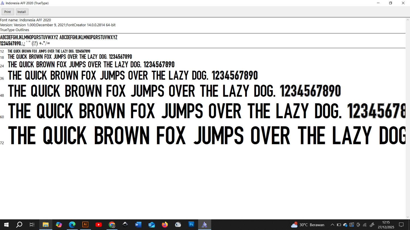Screen dimensions: 410x230
Task: Open the notification center
Action: click(401, 225)
